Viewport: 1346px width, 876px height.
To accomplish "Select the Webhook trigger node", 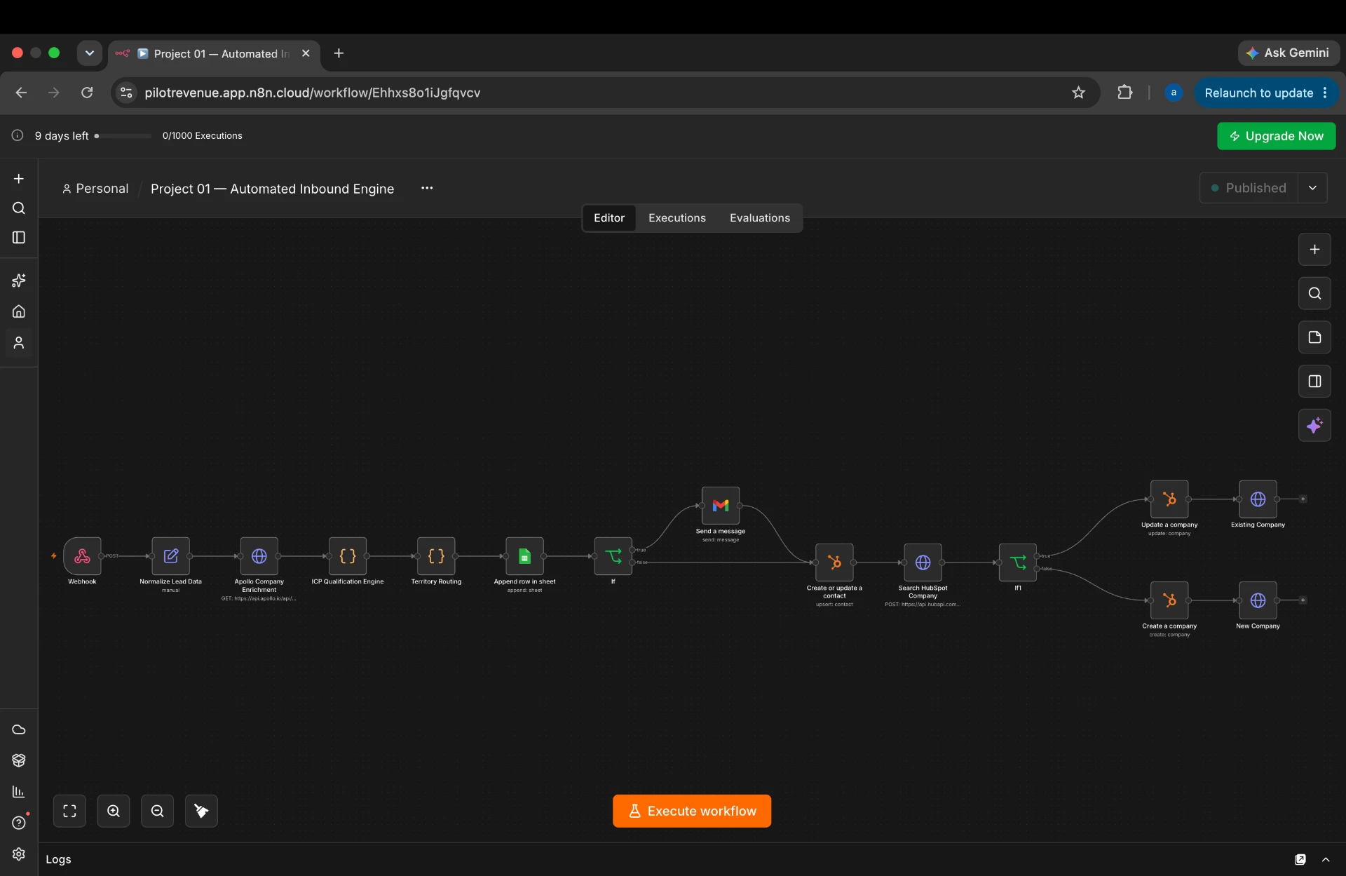I will (x=82, y=556).
